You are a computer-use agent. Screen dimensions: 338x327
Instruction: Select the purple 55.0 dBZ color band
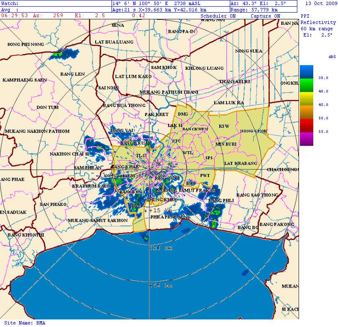coord(306,139)
